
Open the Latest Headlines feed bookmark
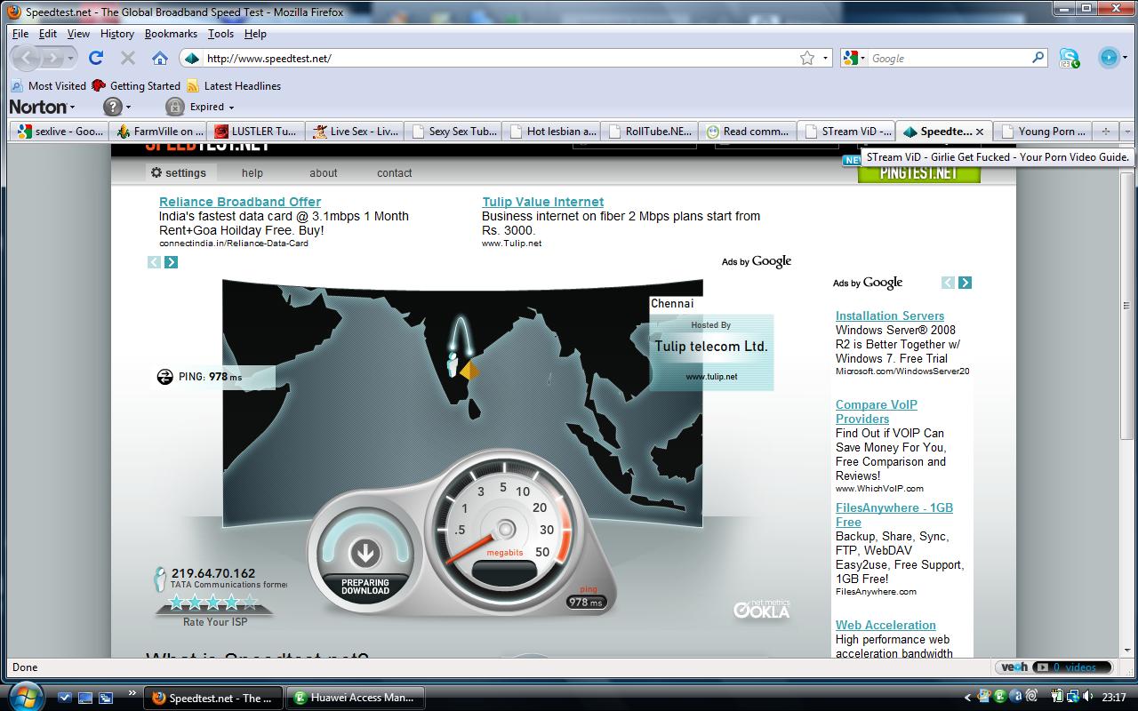[234, 86]
